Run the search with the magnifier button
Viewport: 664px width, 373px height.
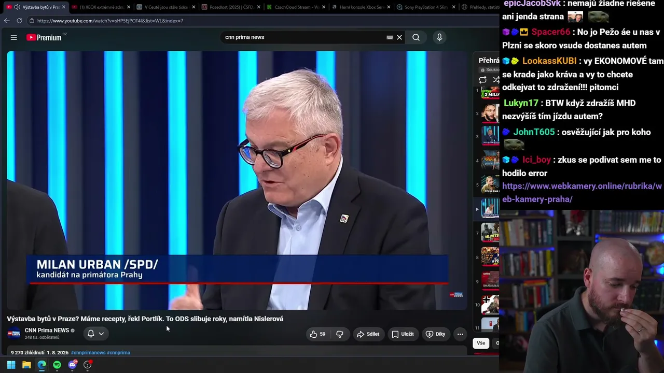[416, 37]
